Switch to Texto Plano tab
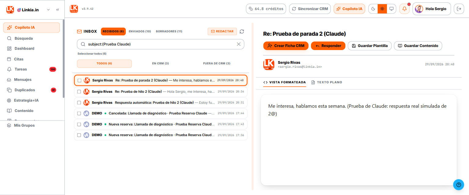This screenshot has height=195, width=469. click(x=327, y=82)
